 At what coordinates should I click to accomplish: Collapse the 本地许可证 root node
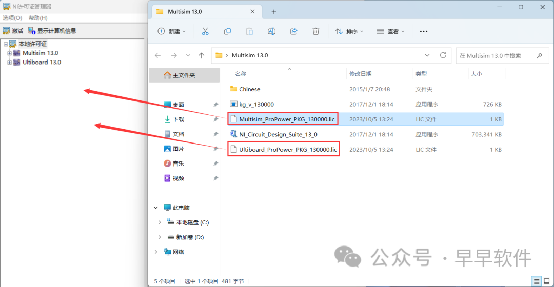point(6,44)
